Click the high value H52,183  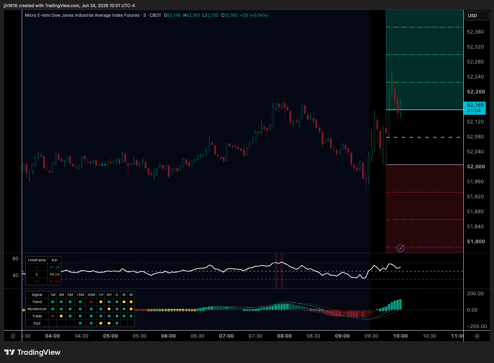[x=191, y=15]
